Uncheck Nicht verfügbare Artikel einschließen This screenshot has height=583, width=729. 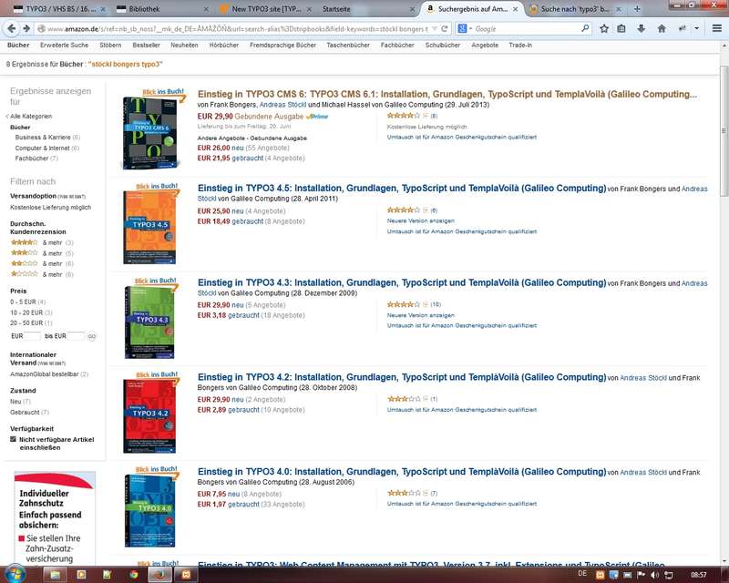14,439
